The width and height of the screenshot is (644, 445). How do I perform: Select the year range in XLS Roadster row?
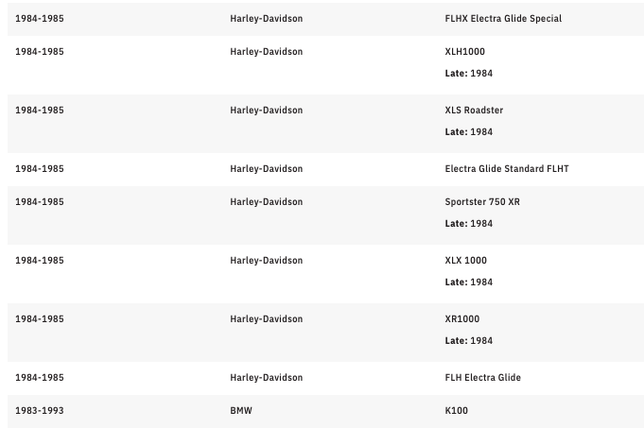click(40, 111)
